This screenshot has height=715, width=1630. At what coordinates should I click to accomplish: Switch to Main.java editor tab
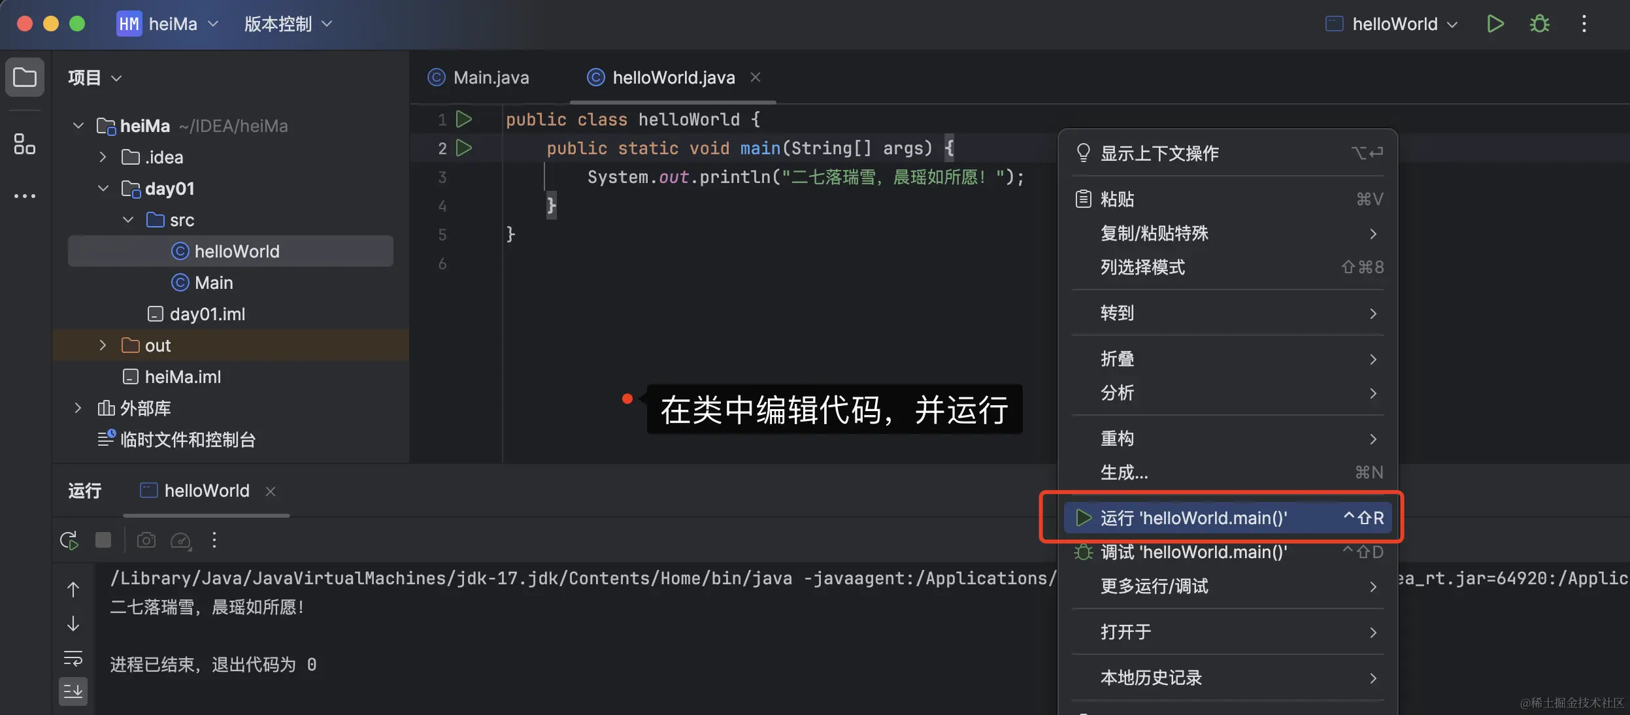click(x=479, y=77)
